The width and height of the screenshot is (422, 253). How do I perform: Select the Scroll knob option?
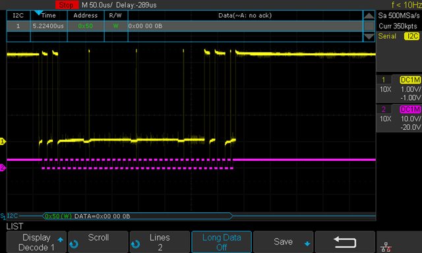point(98,242)
